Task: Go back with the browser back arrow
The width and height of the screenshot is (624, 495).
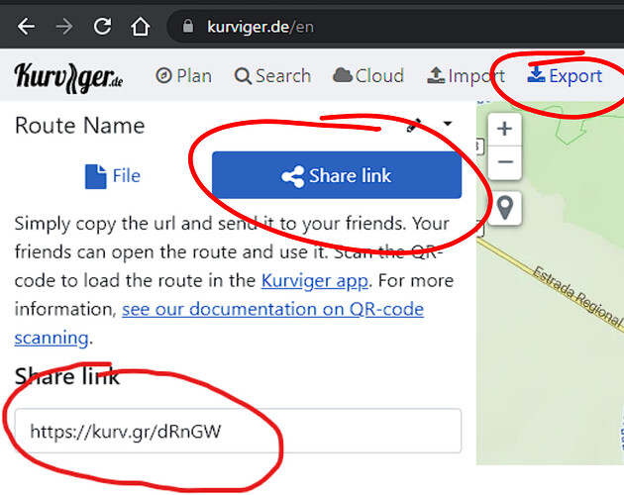Action: pos(27,27)
